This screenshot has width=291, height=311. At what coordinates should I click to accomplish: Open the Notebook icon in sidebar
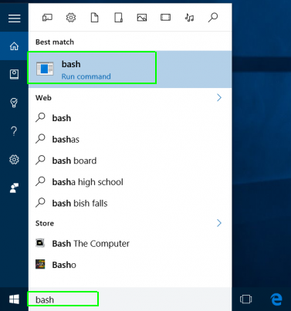point(14,74)
